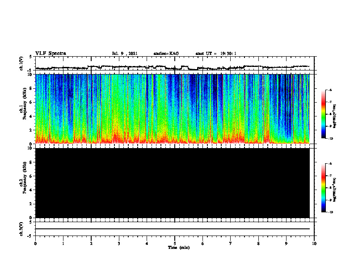Image resolution: width=354 pixels, height=273 pixels.
Task: Click time axis tick label "3"
Action: pyautogui.click(x=119, y=244)
